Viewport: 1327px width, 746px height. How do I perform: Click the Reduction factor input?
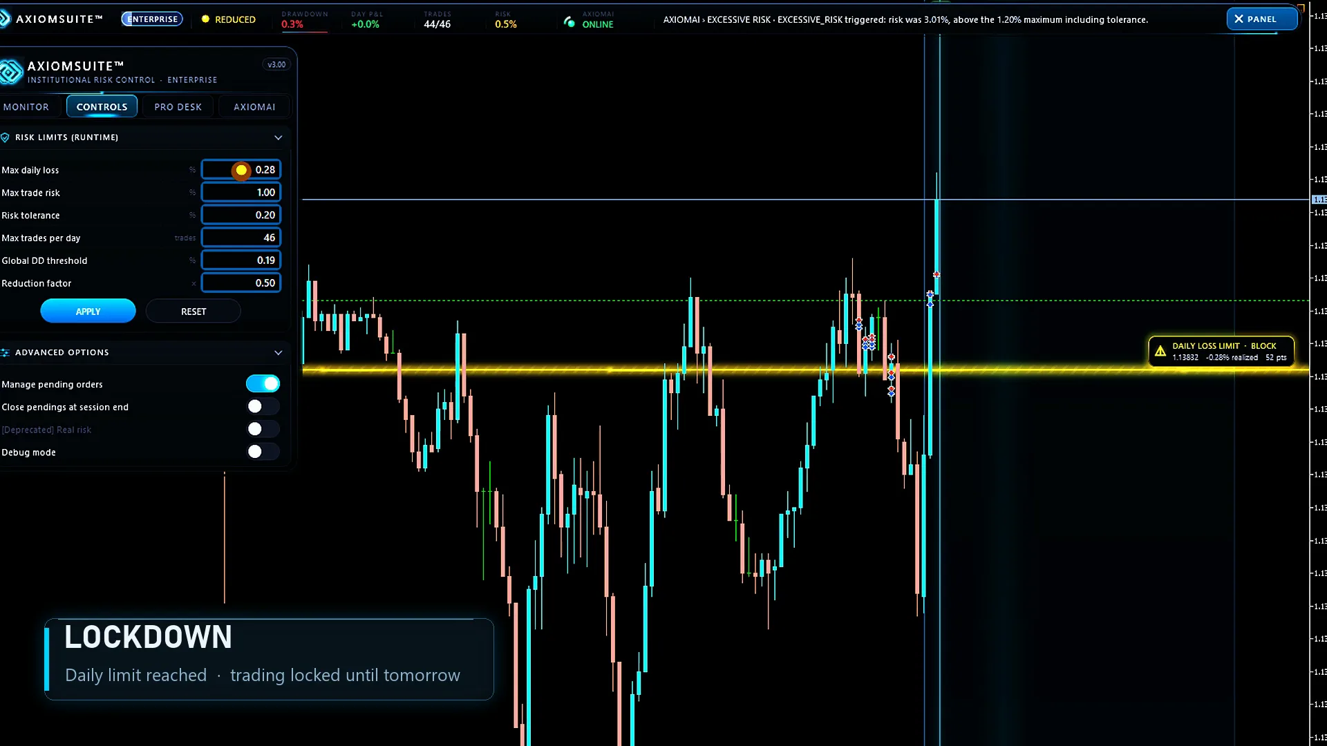point(241,283)
